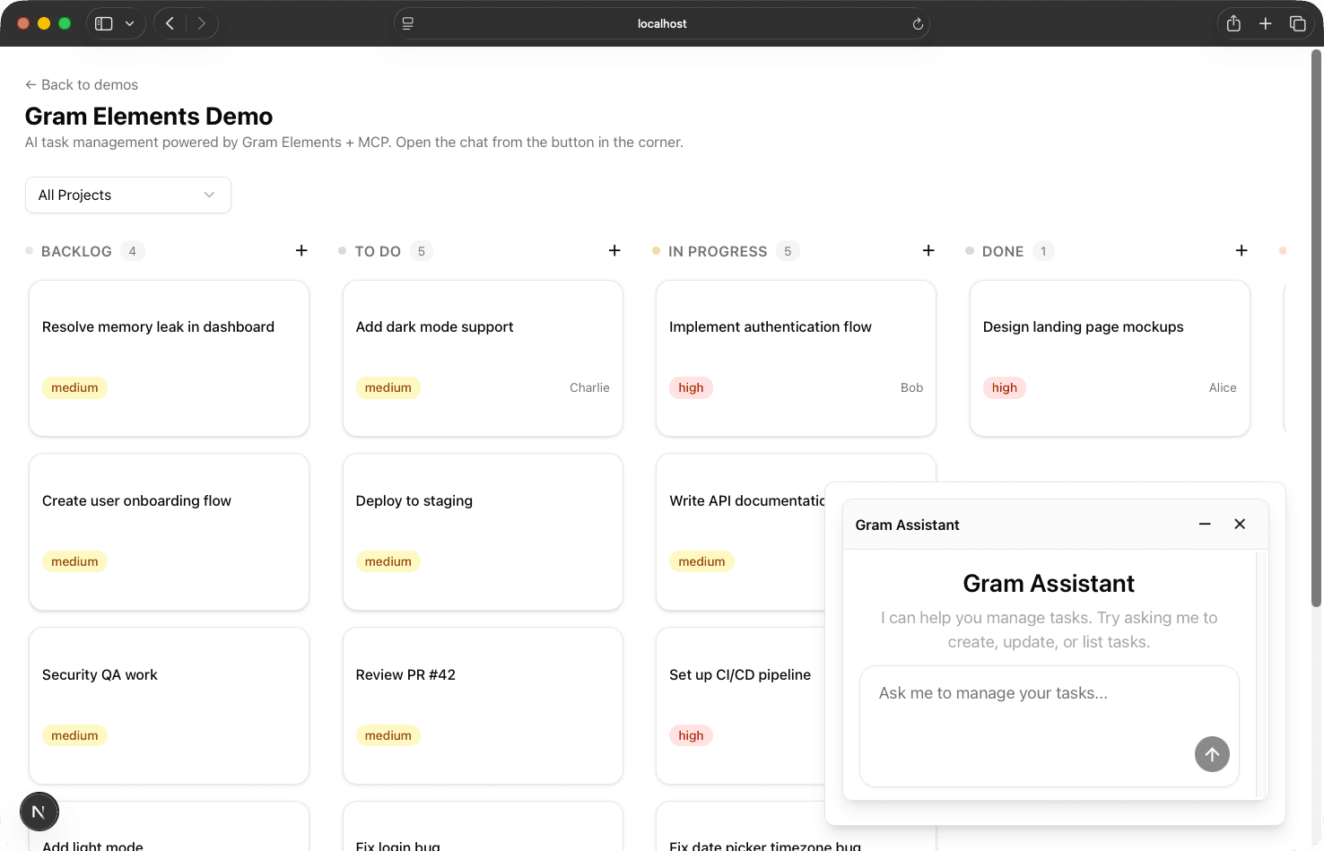Viewport: 1324px width, 851px height.
Task: Send a message with the chat arrow button
Action: pyautogui.click(x=1212, y=754)
